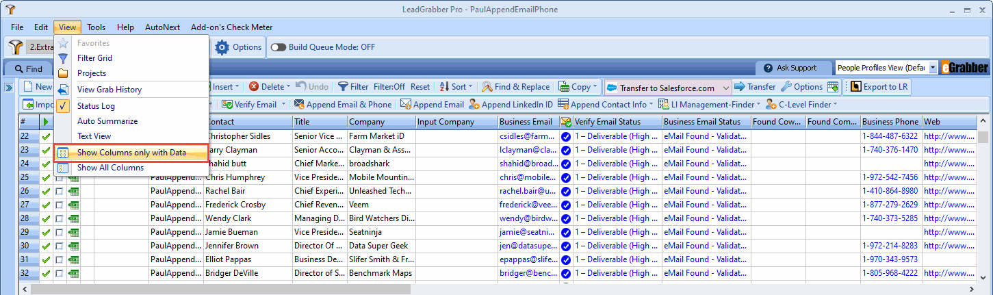Switch to the Find tab
The width and height of the screenshot is (993, 295).
pyautogui.click(x=28, y=68)
